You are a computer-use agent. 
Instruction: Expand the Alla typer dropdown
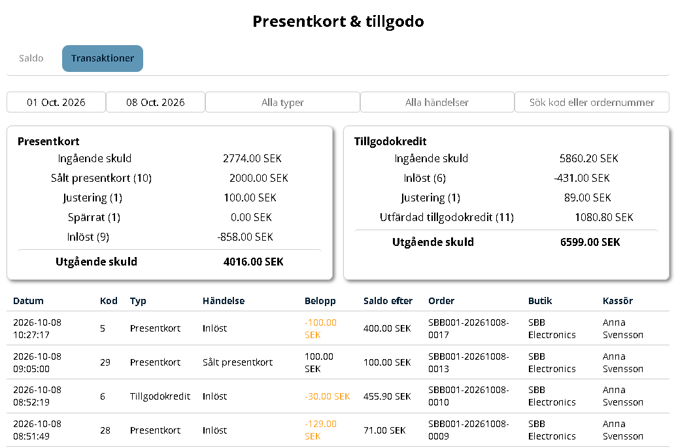[282, 102]
